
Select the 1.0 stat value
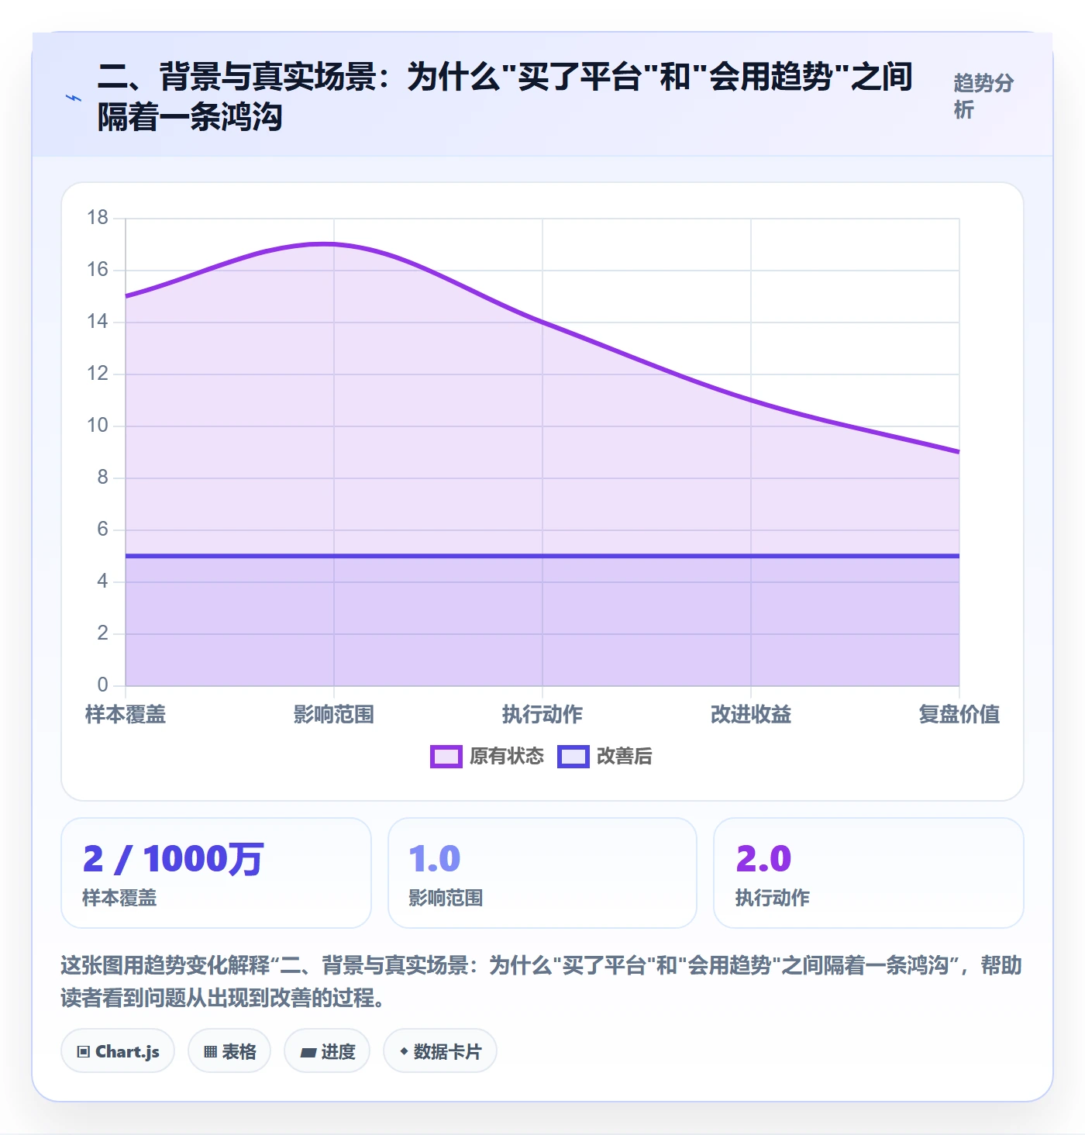point(435,859)
